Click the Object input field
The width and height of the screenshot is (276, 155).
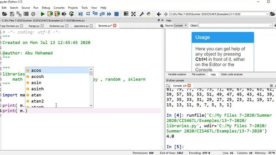pos(234,25)
